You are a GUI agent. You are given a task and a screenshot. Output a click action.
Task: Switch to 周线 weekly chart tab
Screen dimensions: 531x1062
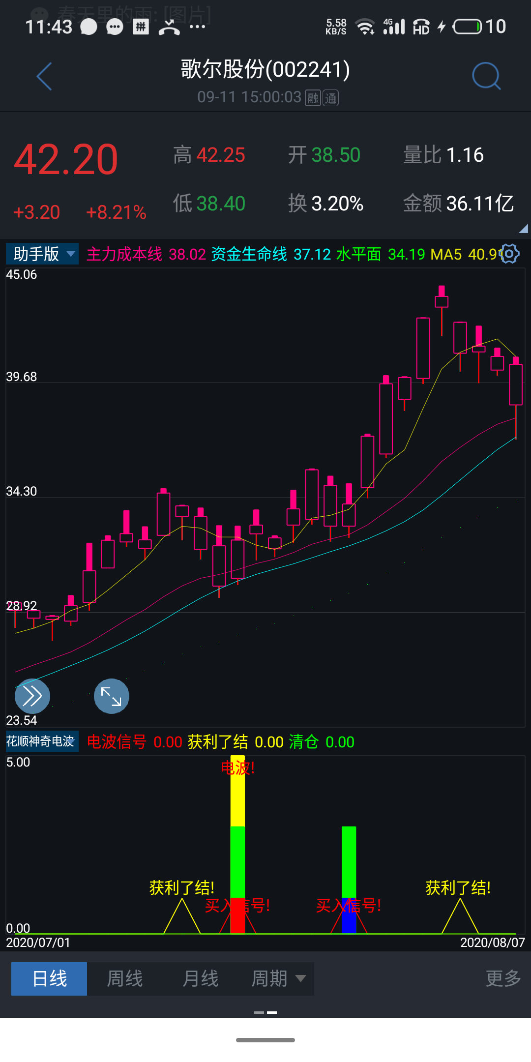125,978
